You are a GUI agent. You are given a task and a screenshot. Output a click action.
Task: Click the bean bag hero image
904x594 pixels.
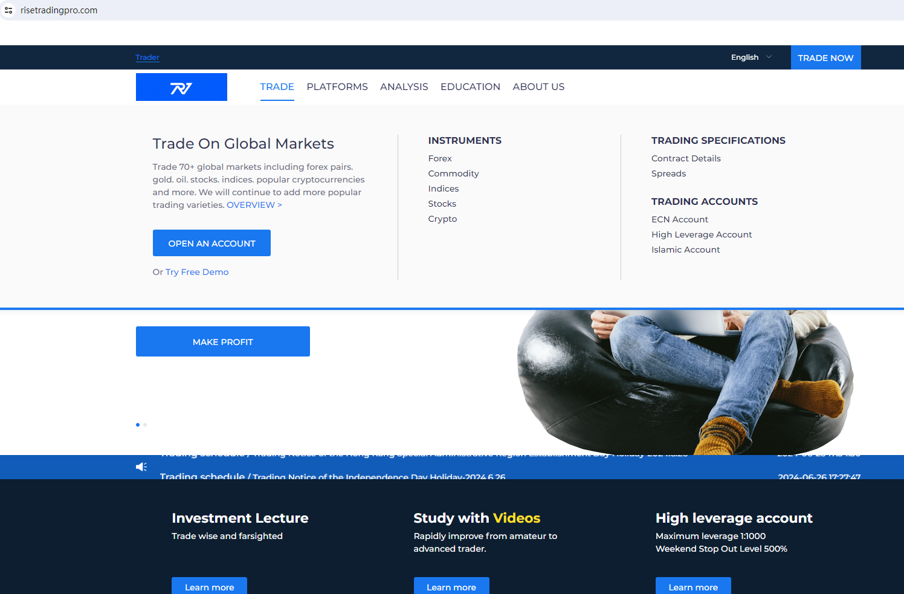[x=685, y=382]
